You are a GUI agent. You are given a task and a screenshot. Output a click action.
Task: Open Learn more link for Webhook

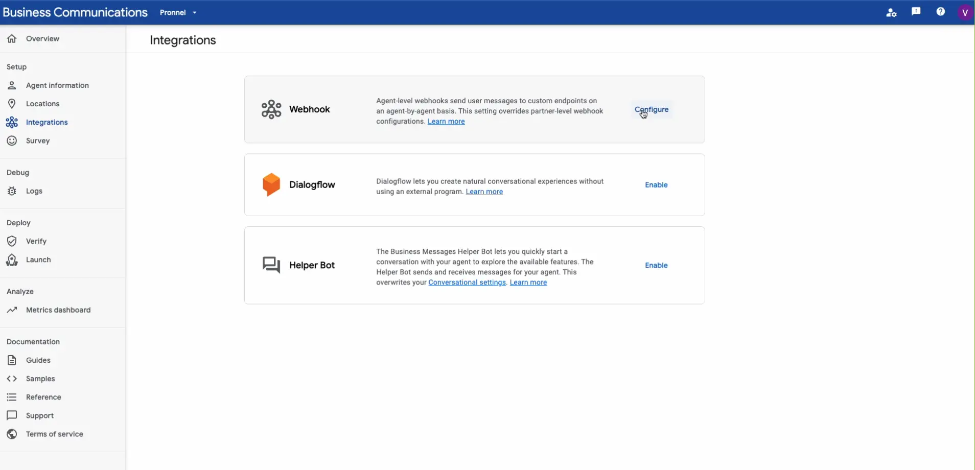[x=446, y=122]
